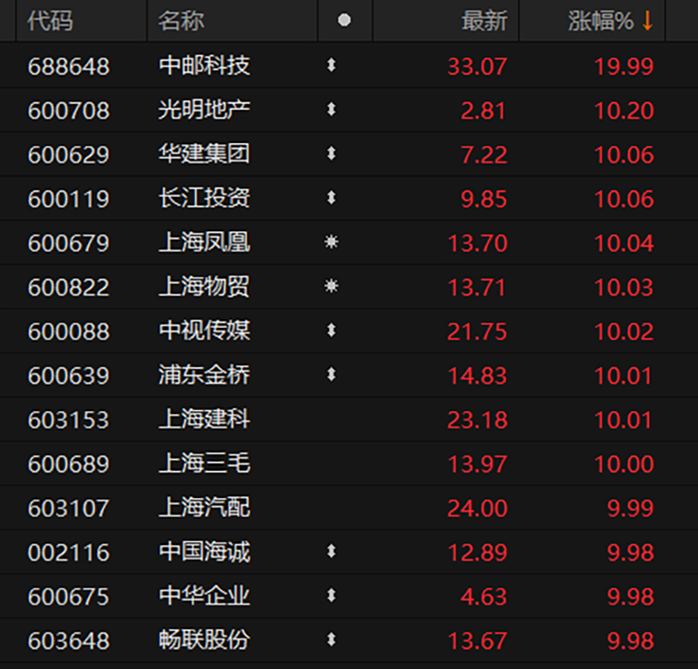Click latest price 4.63
Image resolution: width=698 pixels, height=669 pixels.
pyautogui.click(x=483, y=597)
